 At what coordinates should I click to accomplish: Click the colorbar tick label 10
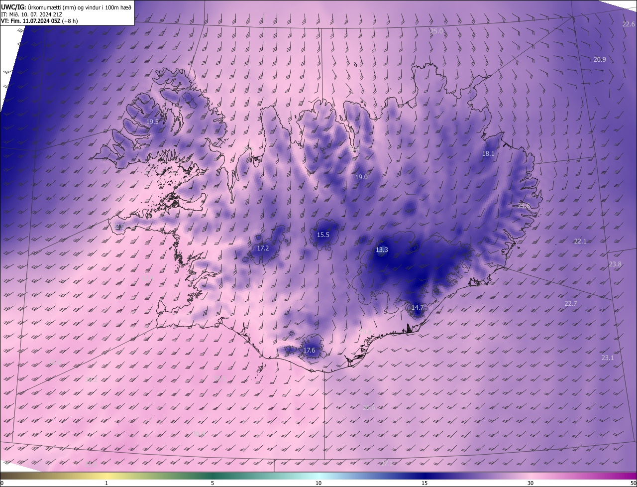coord(318,483)
